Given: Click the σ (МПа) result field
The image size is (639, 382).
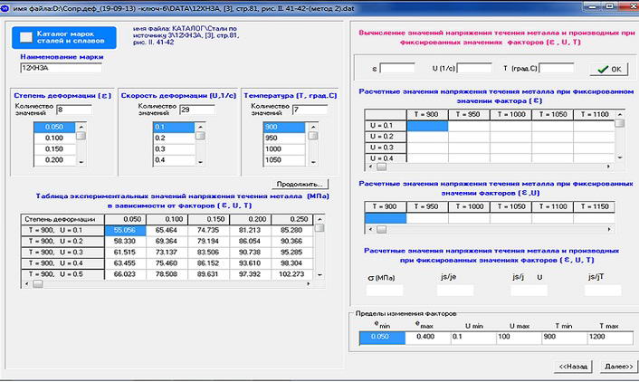Looking at the screenshot, I should [385, 291].
